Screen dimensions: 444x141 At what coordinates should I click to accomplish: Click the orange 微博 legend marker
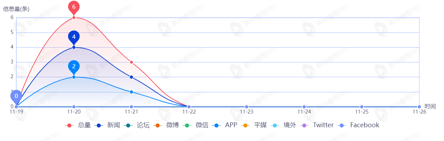[167, 125]
